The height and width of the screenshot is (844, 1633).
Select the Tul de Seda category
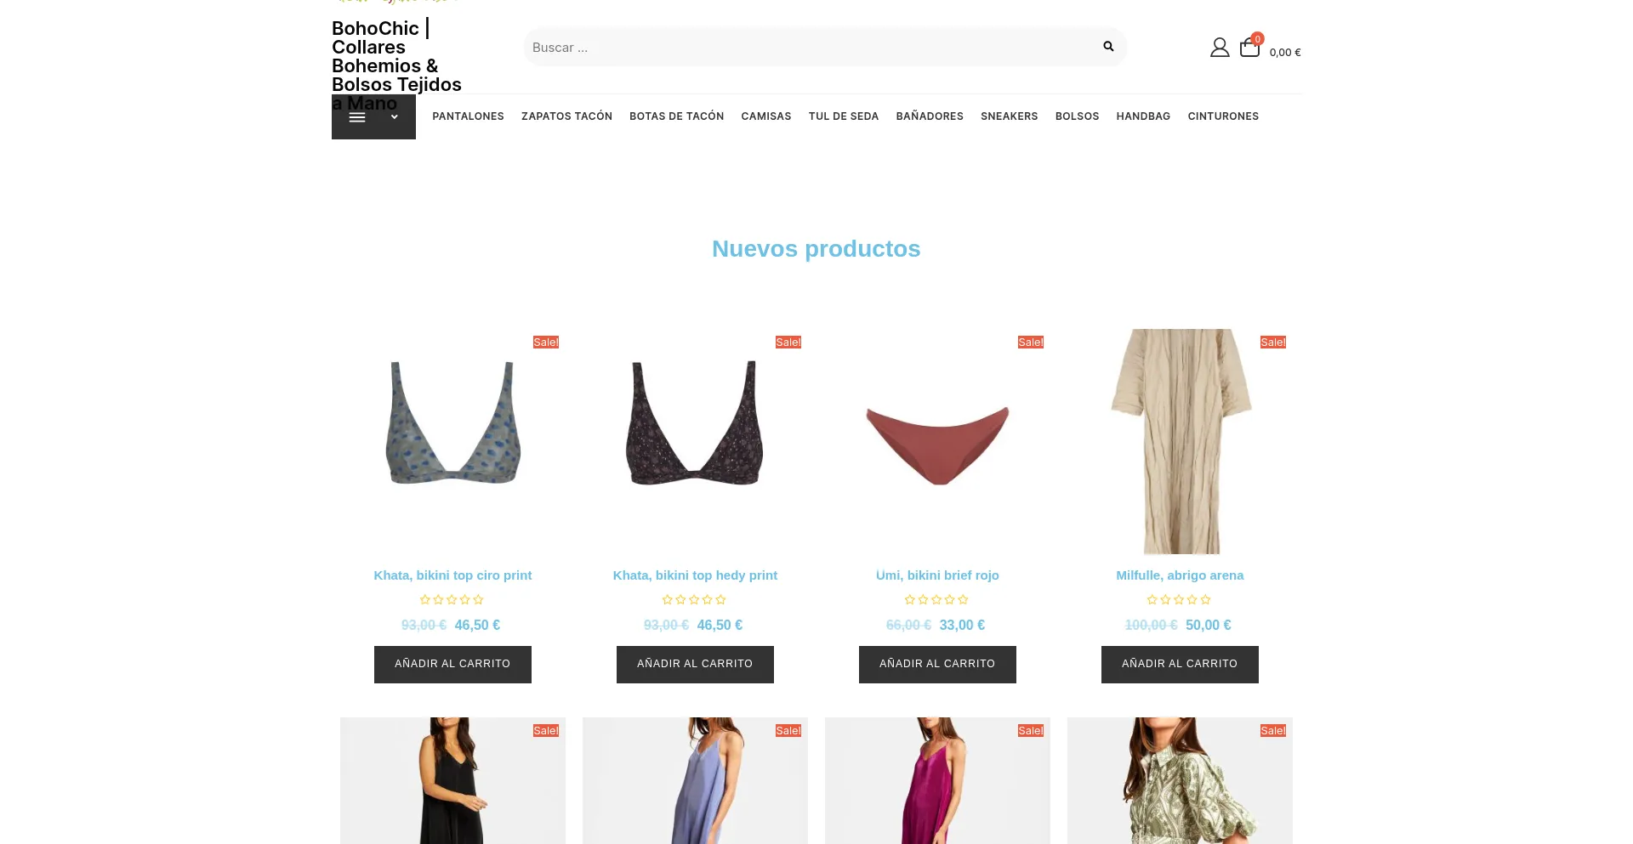(x=843, y=116)
